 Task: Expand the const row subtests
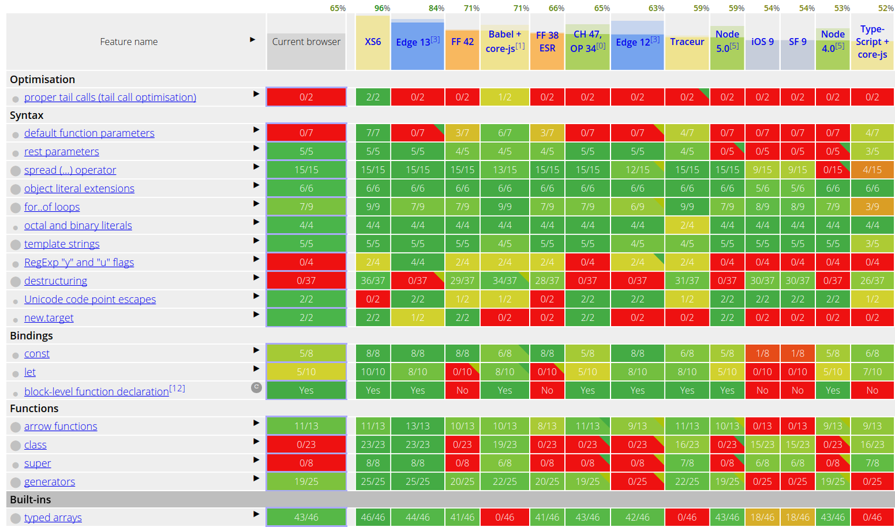pyautogui.click(x=256, y=350)
